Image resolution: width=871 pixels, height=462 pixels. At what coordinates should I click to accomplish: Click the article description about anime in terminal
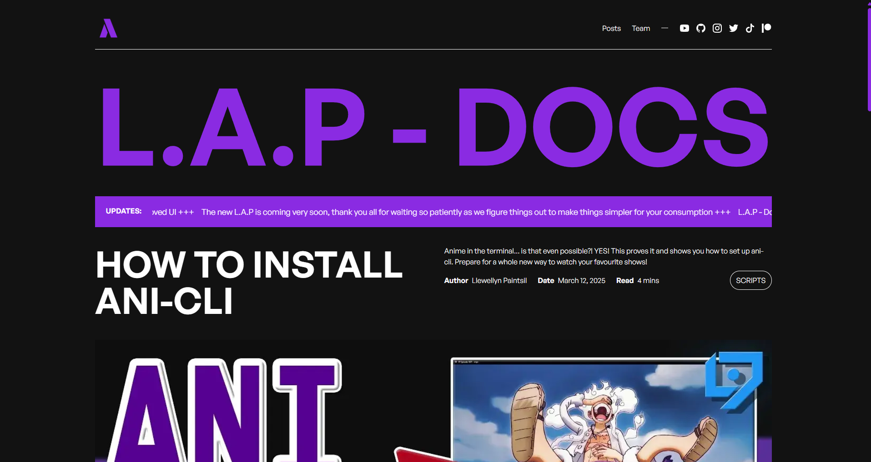coord(603,256)
